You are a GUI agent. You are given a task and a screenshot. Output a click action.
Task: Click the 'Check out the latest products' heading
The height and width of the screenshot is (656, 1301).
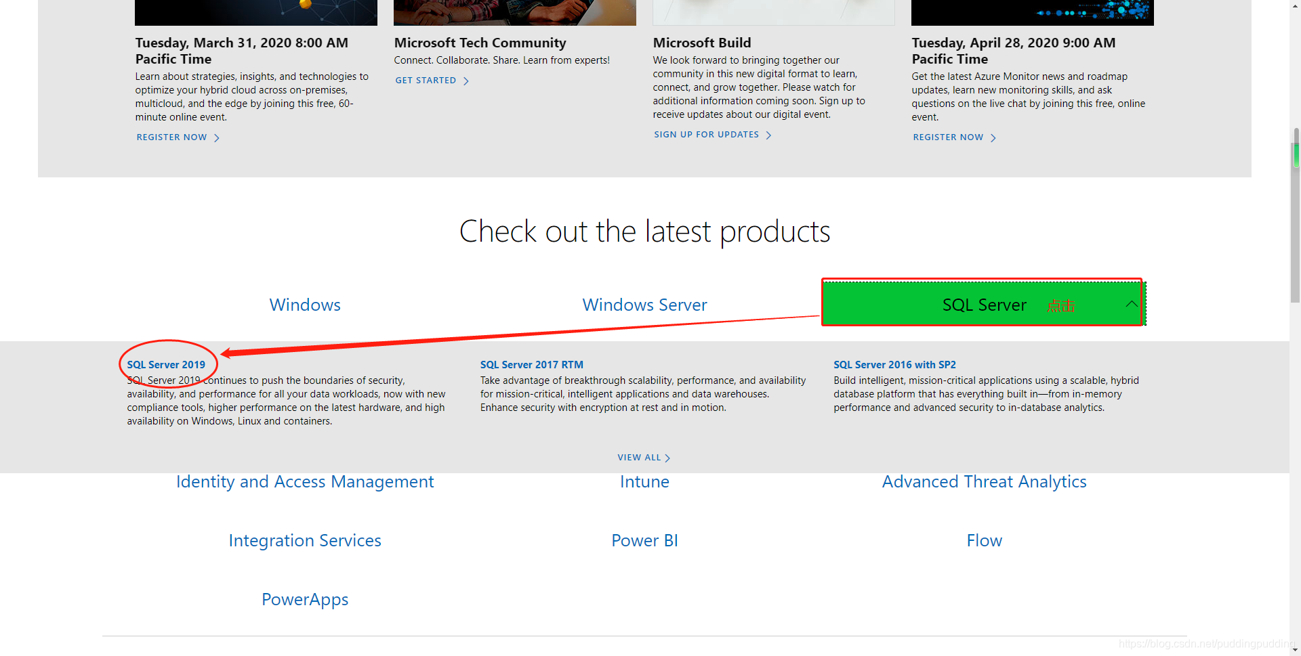[x=644, y=232]
